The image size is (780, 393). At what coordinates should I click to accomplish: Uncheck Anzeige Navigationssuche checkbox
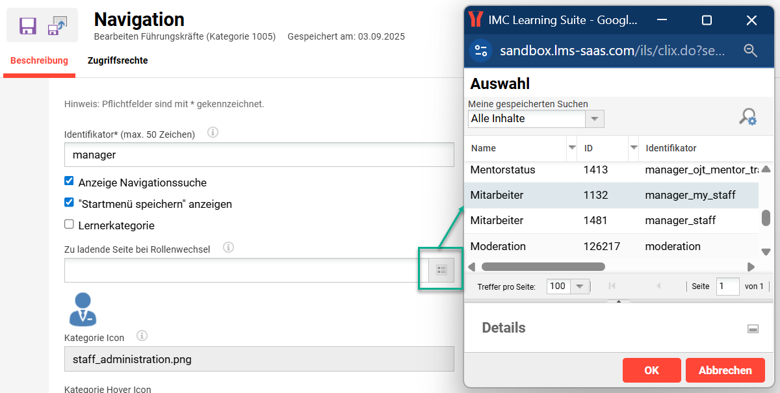[x=69, y=182]
